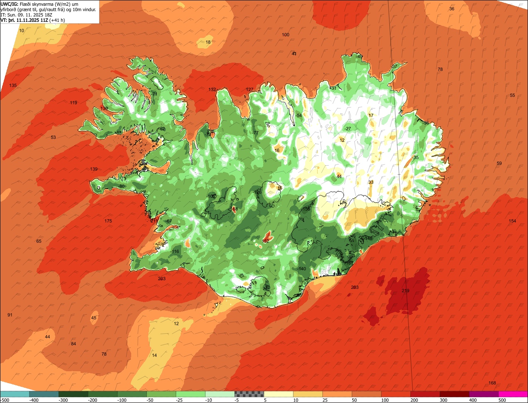Click the crimson 200 to 300 legend swatch
Image resolution: width=528 pixels, height=403 pixels.
click(x=424, y=394)
